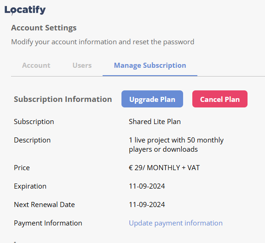This screenshot has width=265, height=243.
Task: Click the Upgrade Plan button
Action: tap(152, 99)
